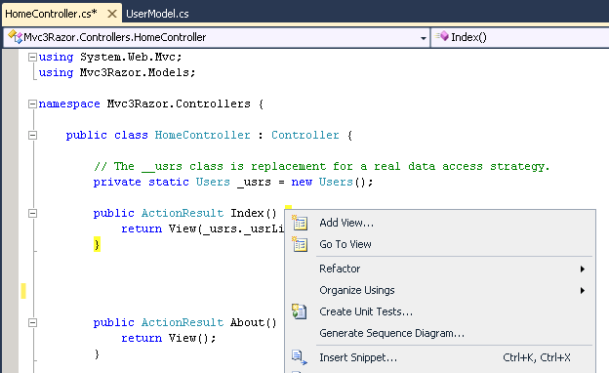Click the Create Unit Tests icon
The width and height of the screenshot is (609, 373).
point(299,311)
